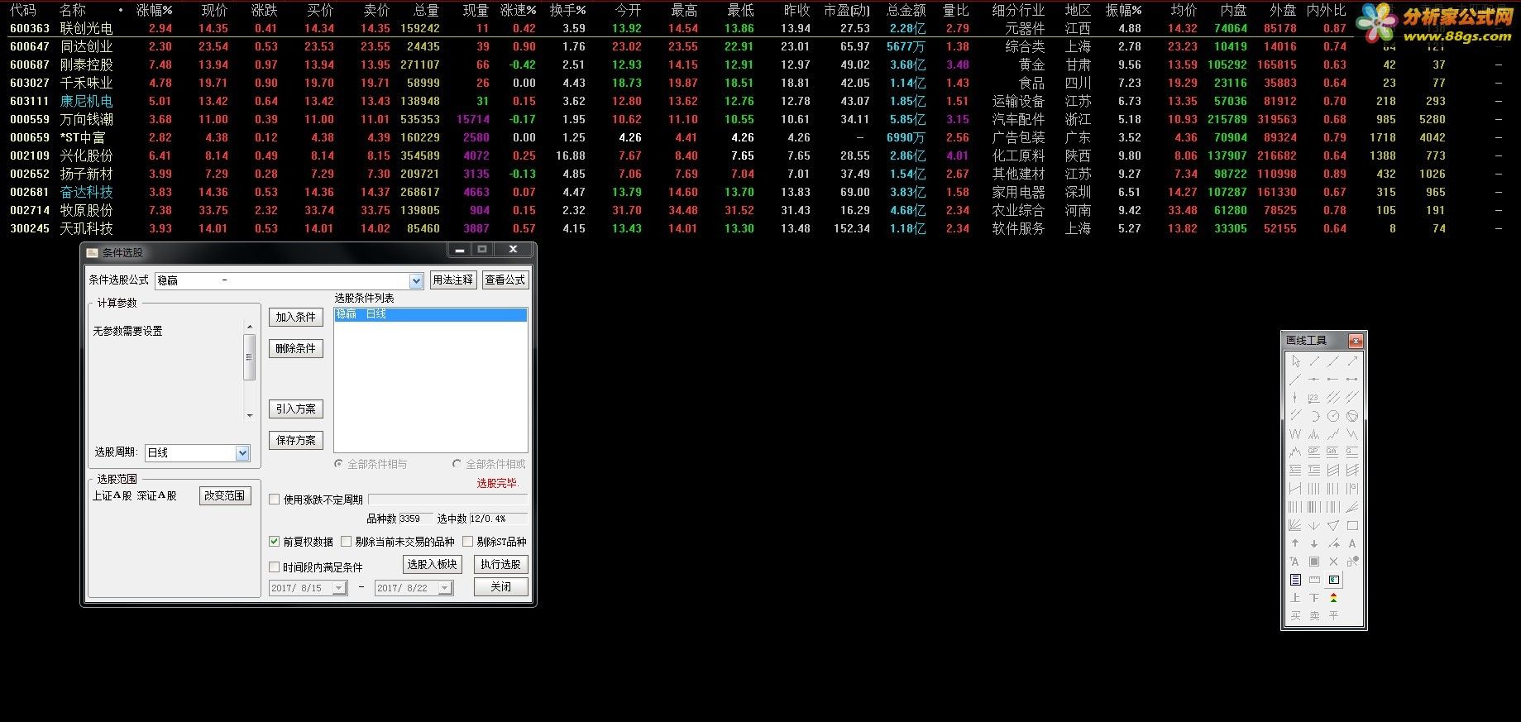Click the parameter list scroll-down arrow
This screenshot has width=1521, height=722.
click(x=250, y=416)
